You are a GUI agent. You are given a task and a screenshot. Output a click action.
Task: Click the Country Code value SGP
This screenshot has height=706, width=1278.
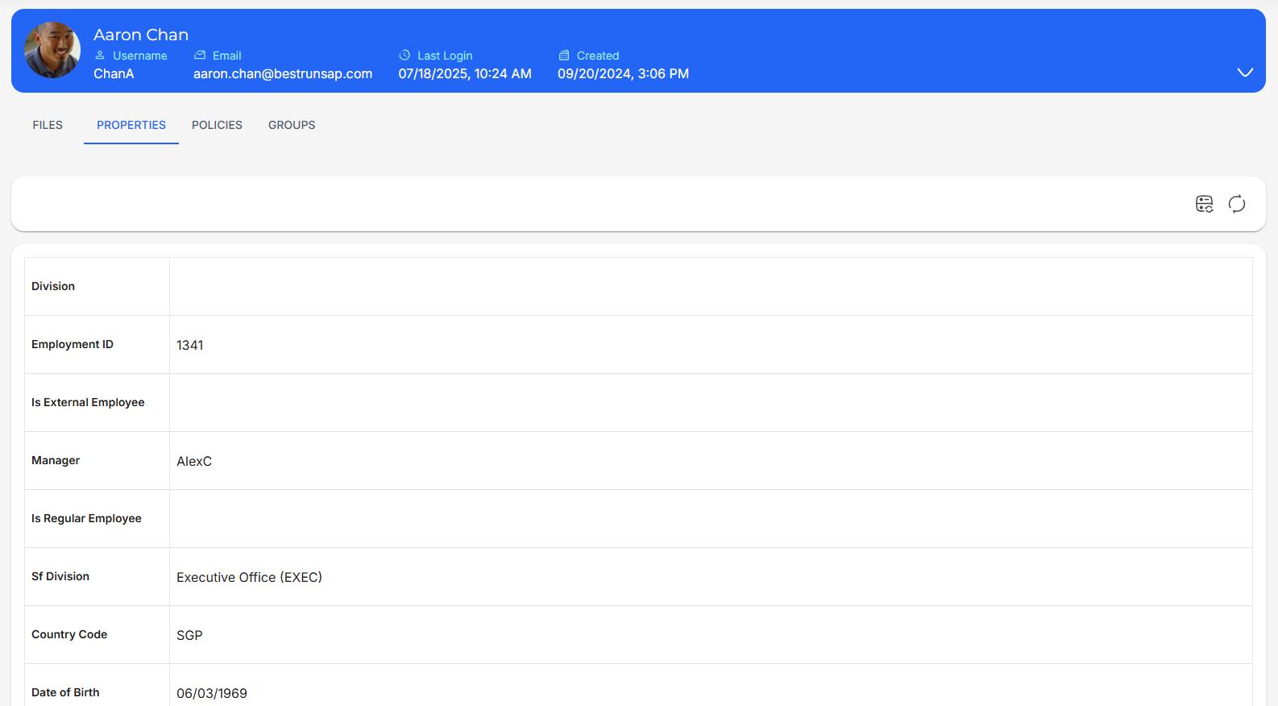click(x=189, y=635)
